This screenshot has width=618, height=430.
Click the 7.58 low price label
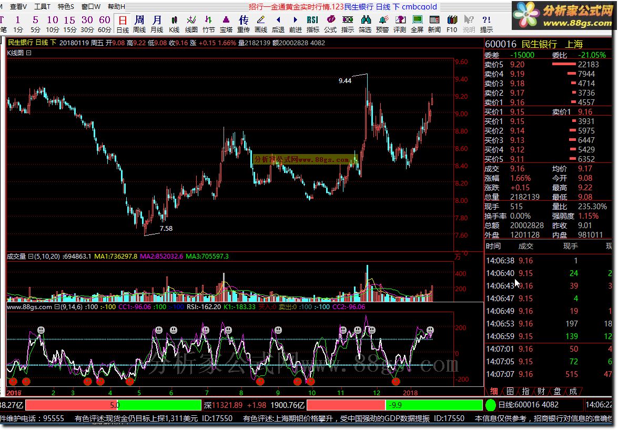click(166, 228)
